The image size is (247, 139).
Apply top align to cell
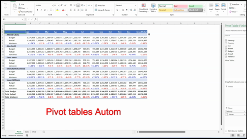coord(71,5)
